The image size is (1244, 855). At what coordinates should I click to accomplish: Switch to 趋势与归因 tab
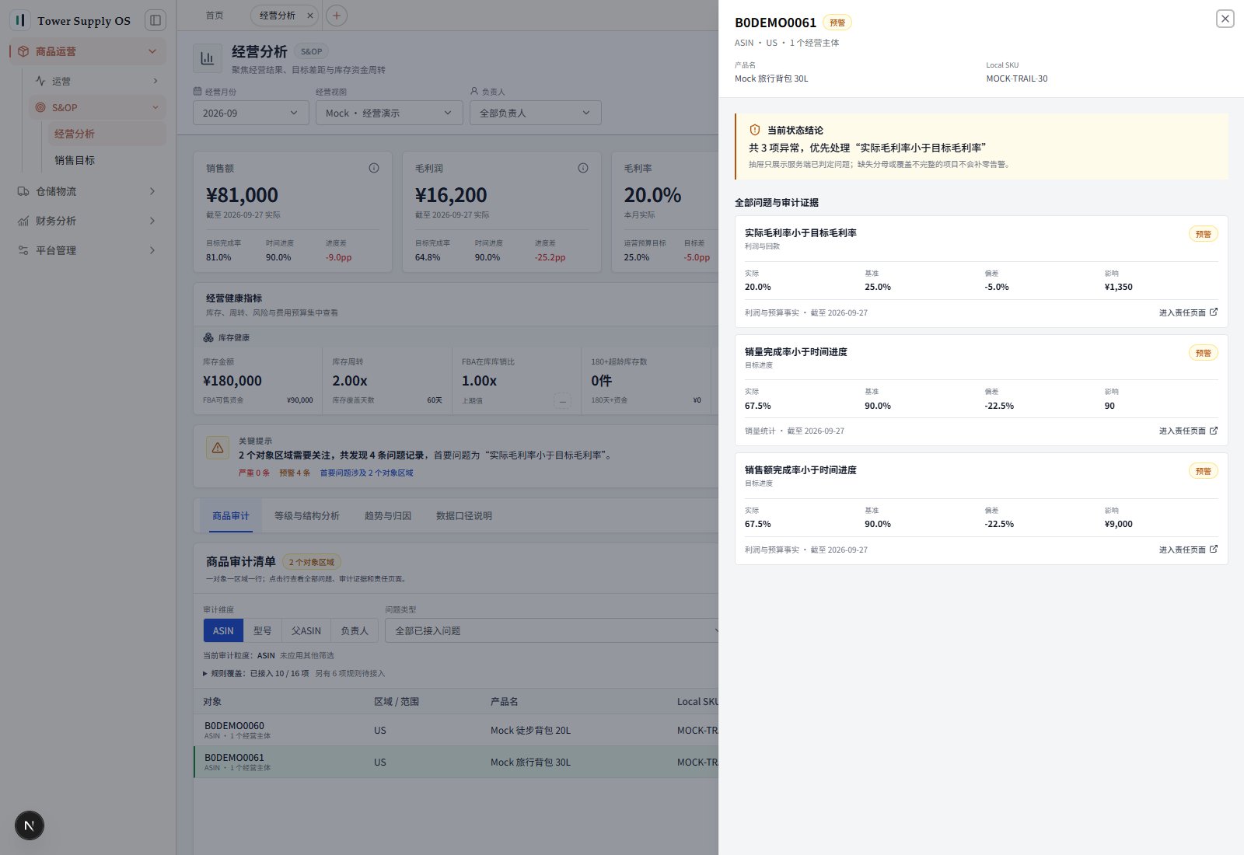[x=388, y=515]
